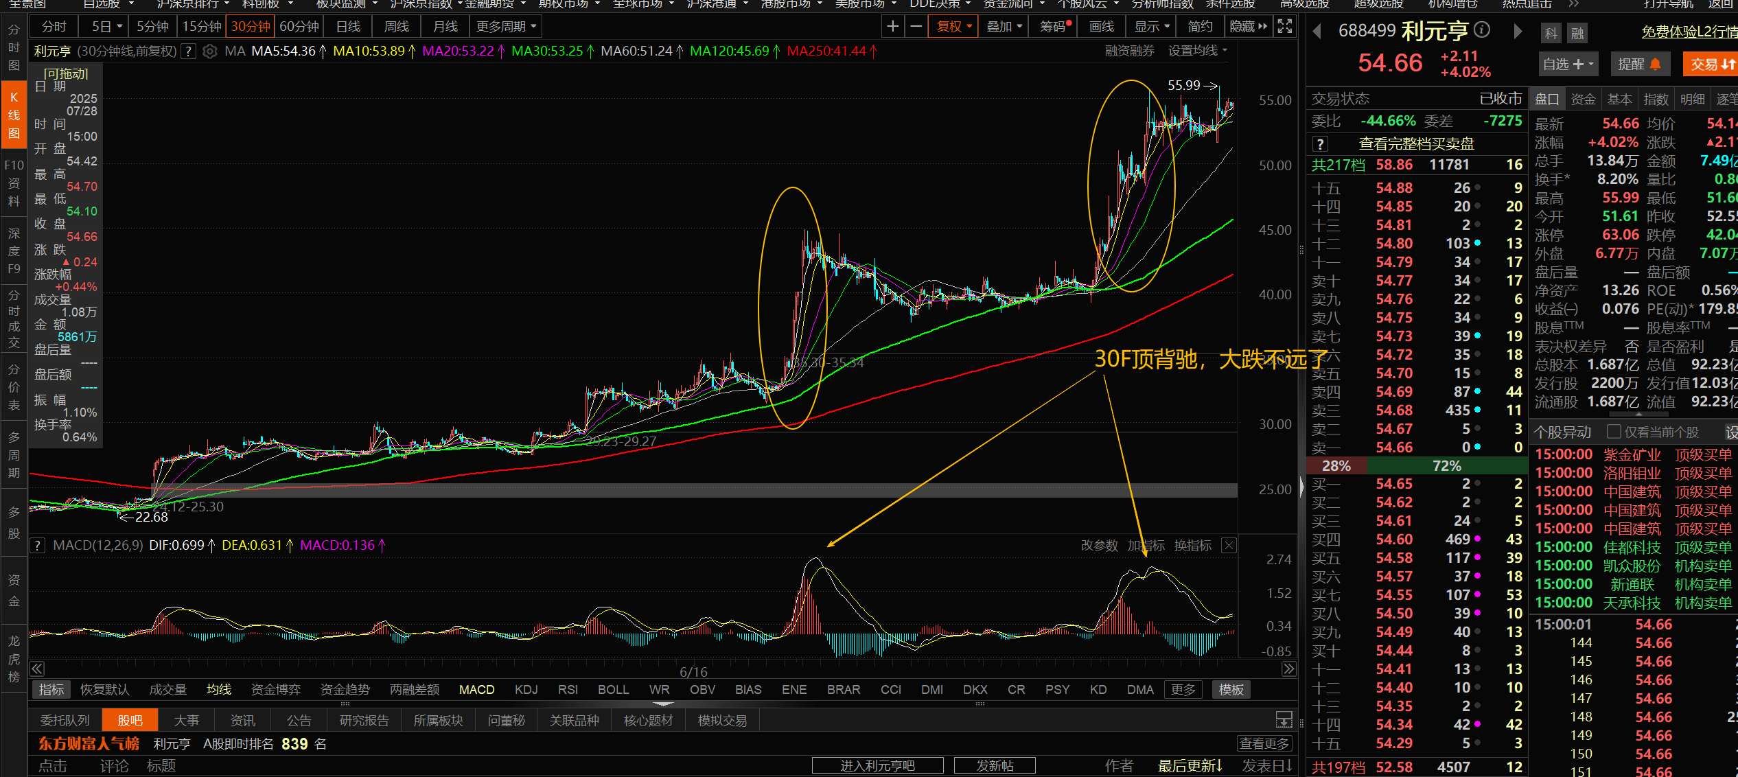Switch to 基本 tab in quote panel
This screenshot has height=777, width=1738.
(1619, 99)
